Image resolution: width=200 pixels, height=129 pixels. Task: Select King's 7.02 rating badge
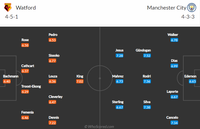click(x=80, y=81)
